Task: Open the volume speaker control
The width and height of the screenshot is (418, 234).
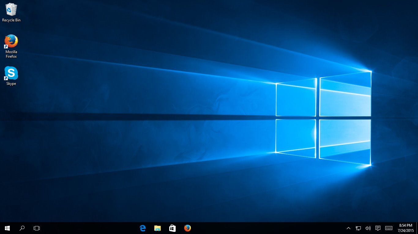Action: 368,228
